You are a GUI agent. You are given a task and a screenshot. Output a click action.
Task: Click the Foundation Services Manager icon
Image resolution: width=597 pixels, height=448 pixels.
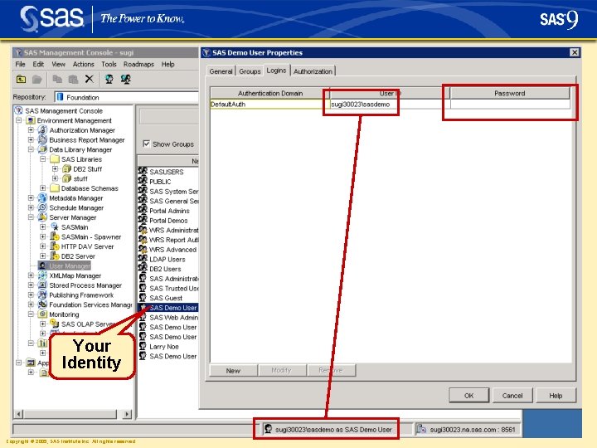pyautogui.click(x=42, y=304)
